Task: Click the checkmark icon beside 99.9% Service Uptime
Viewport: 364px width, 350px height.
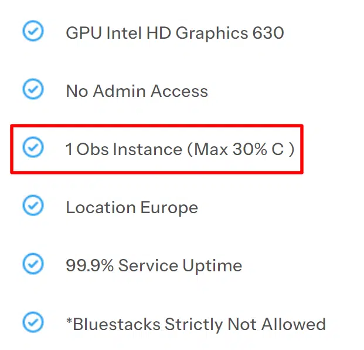Action: click(x=33, y=264)
